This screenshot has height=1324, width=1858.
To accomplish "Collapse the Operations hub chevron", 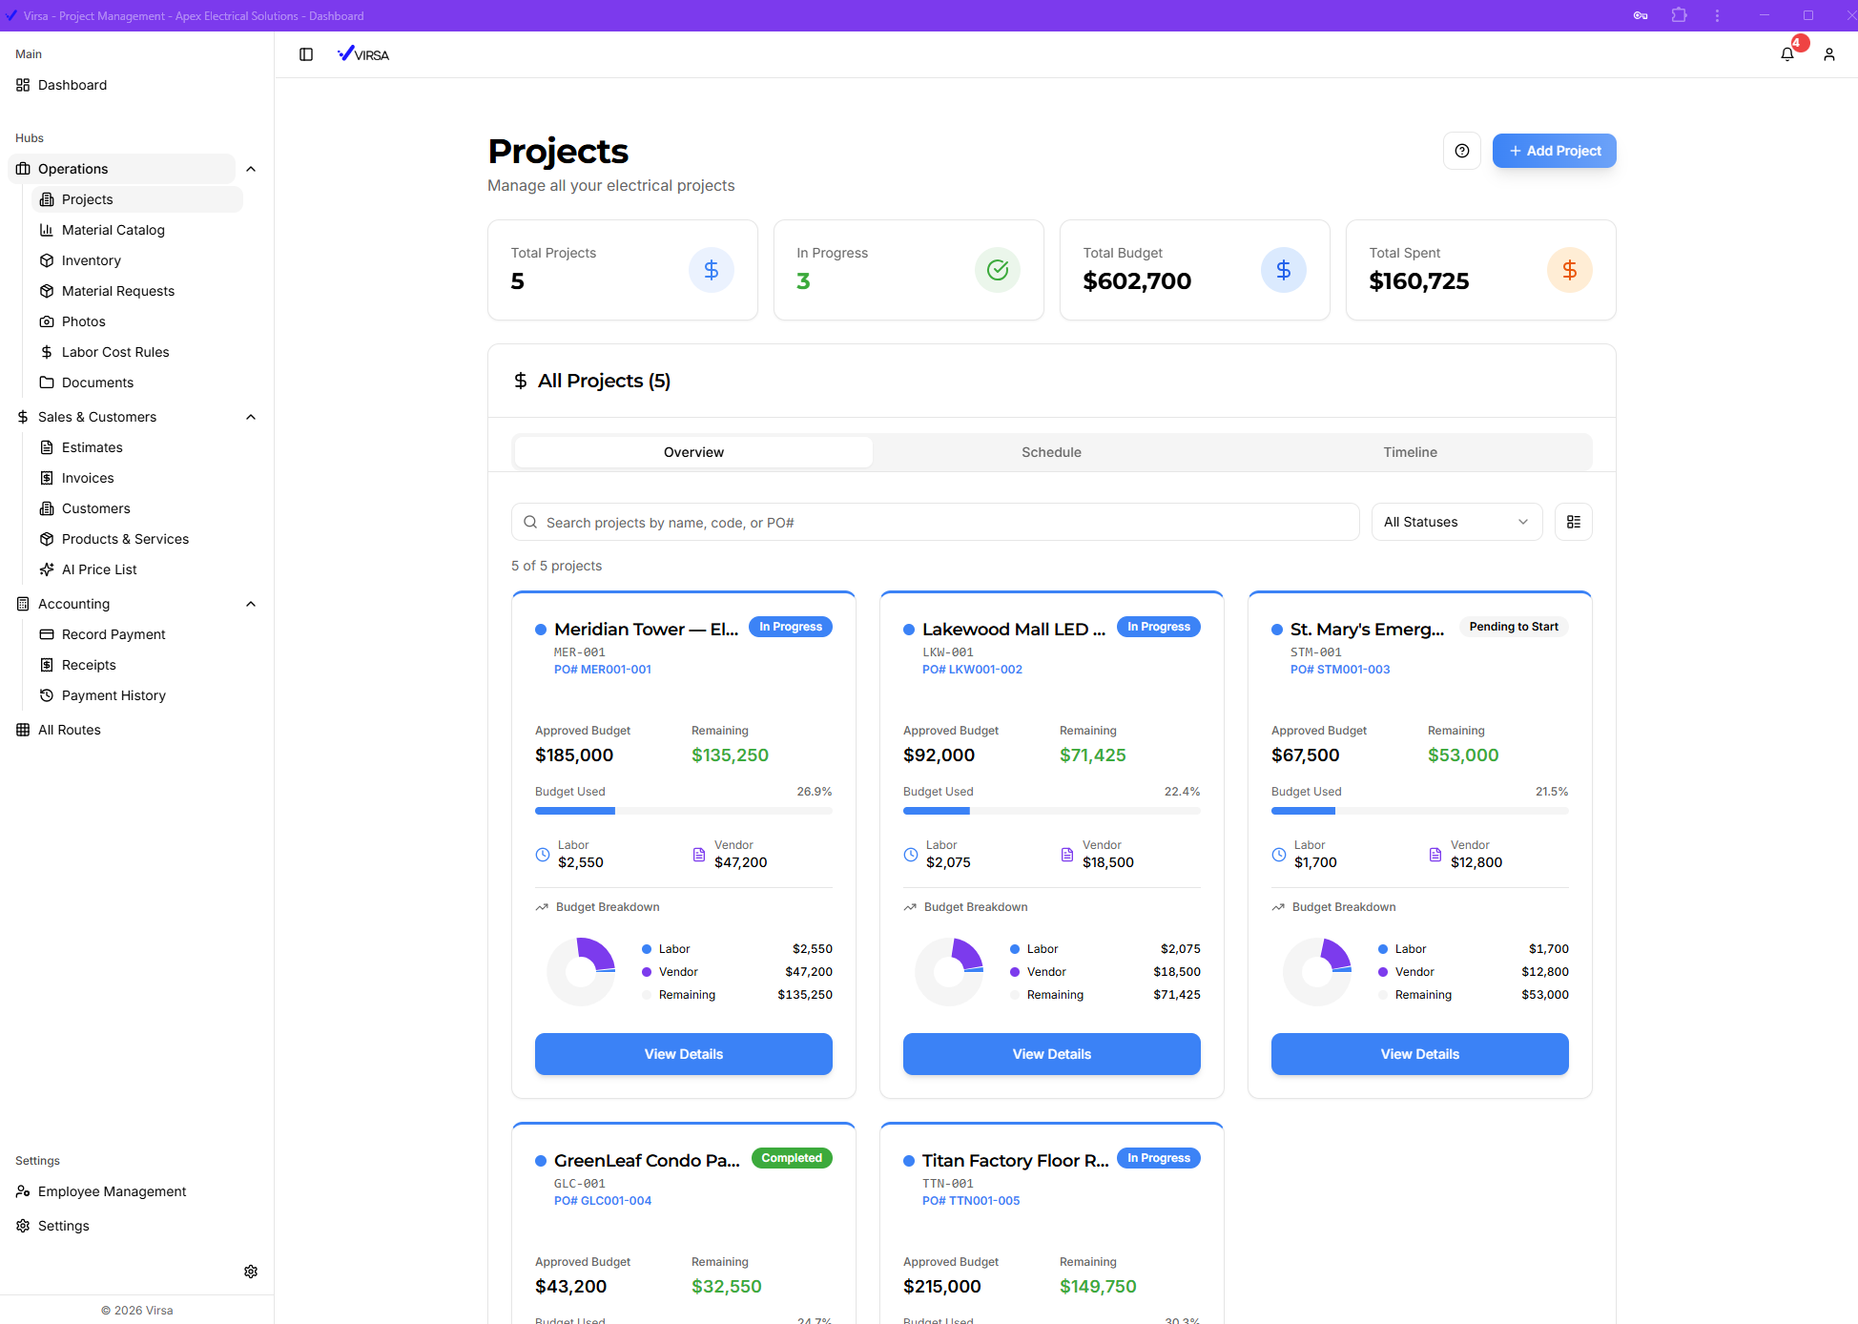I will click(251, 169).
